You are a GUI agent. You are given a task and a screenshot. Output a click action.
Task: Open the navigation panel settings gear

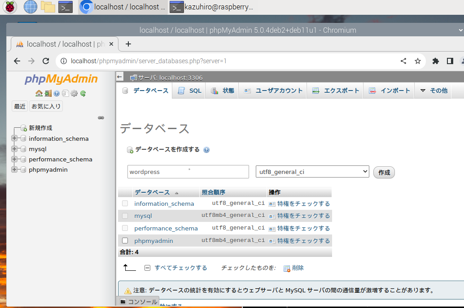[74, 94]
